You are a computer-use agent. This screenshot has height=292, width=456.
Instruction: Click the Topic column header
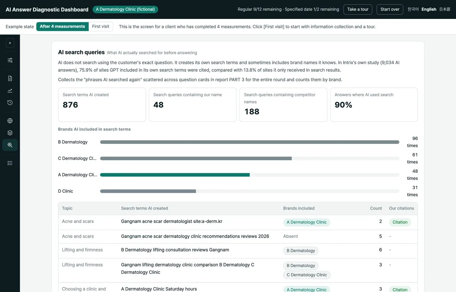[x=67, y=208]
